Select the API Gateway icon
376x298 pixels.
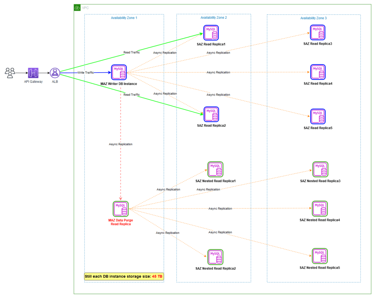33,73
